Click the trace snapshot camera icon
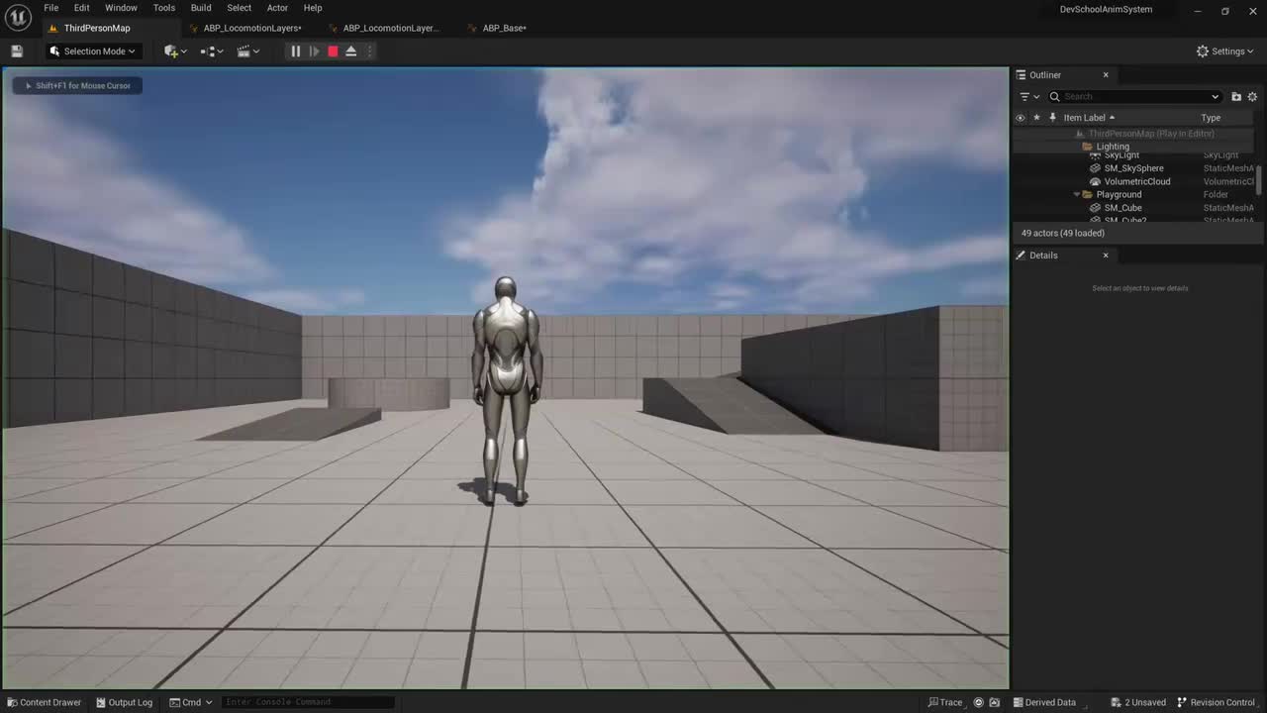 [x=995, y=703]
